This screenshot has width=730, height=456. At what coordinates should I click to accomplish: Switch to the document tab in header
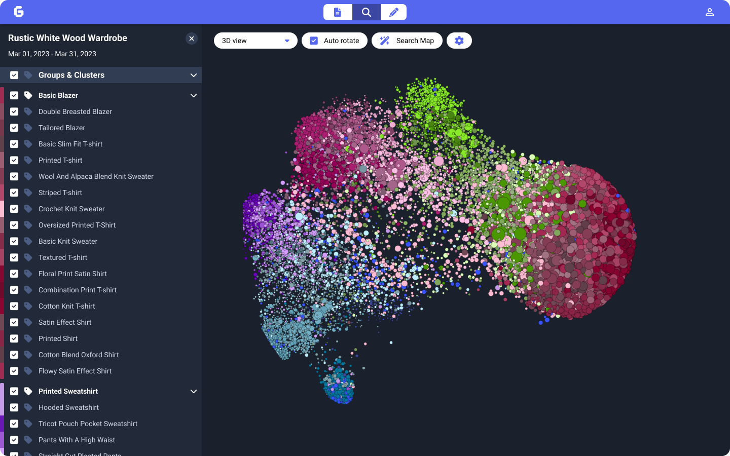click(x=338, y=12)
